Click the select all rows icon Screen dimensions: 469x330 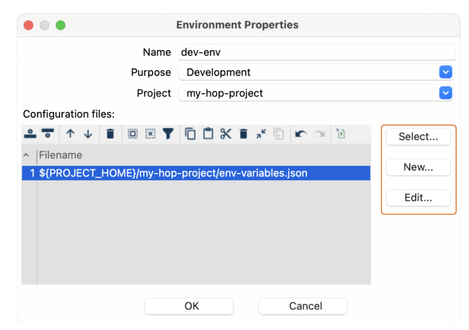pyautogui.click(x=133, y=134)
